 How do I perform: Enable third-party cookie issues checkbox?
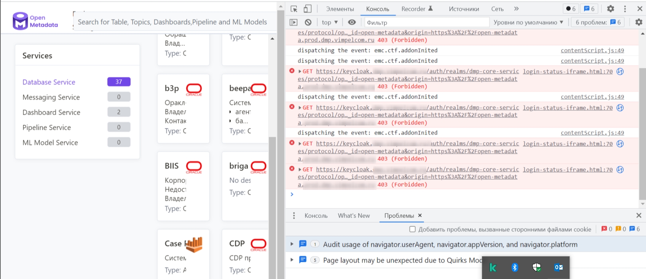(x=413, y=229)
